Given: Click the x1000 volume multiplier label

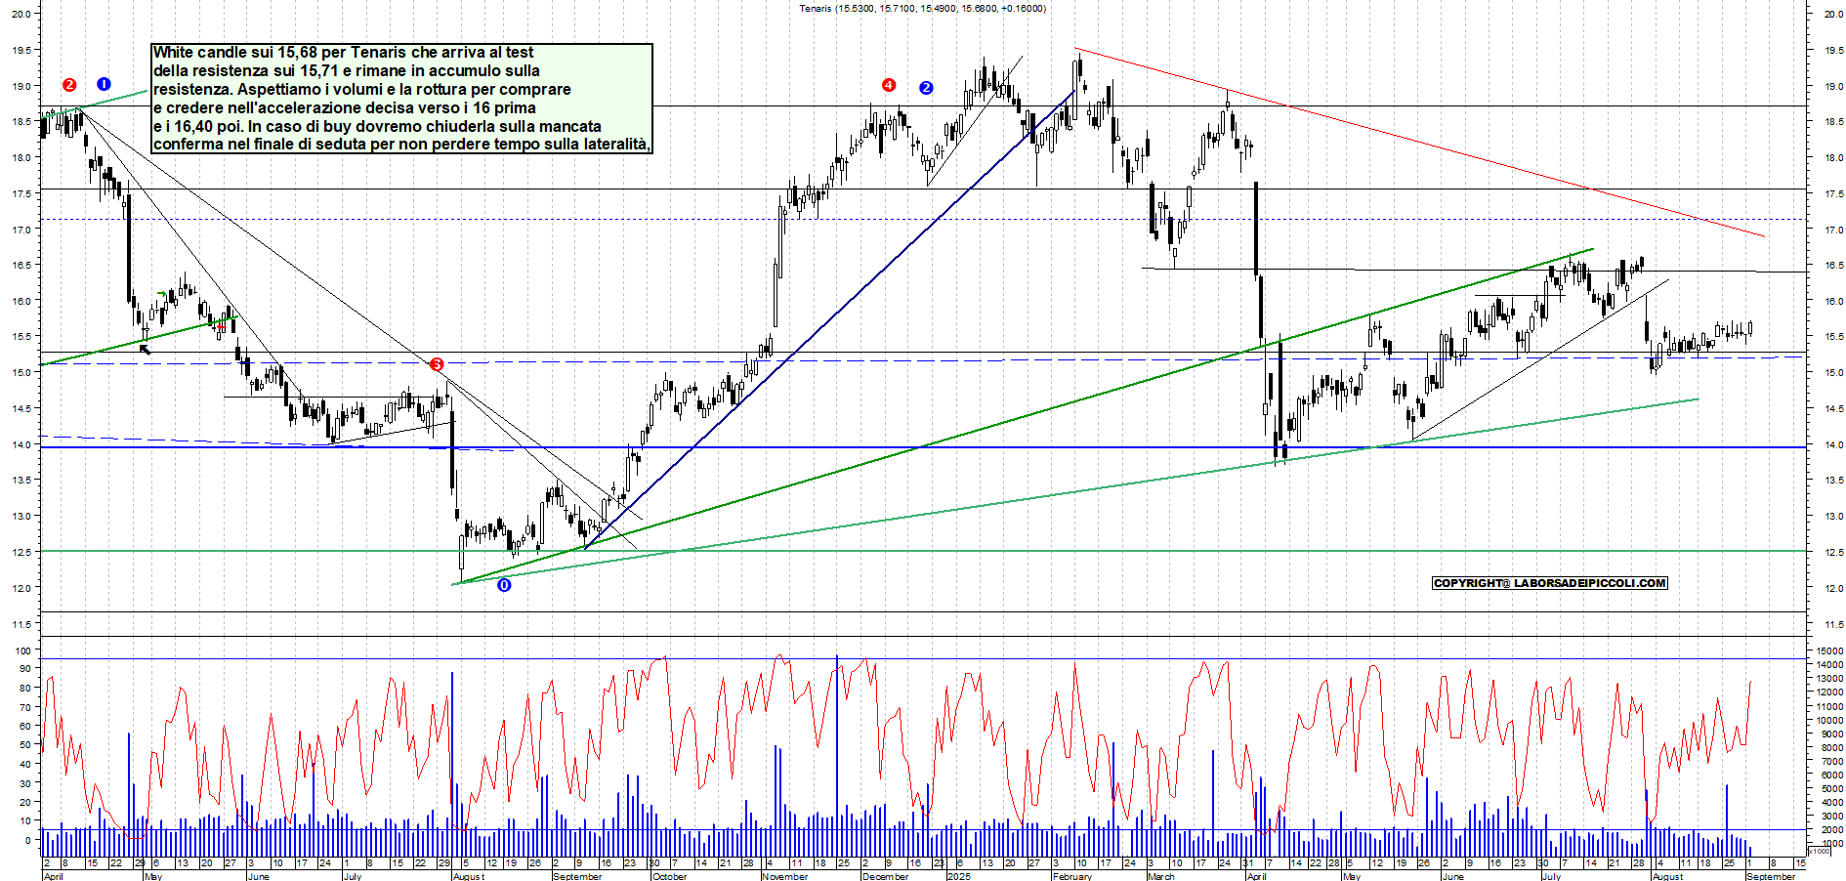Looking at the screenshot, I should click(1819, 851).
